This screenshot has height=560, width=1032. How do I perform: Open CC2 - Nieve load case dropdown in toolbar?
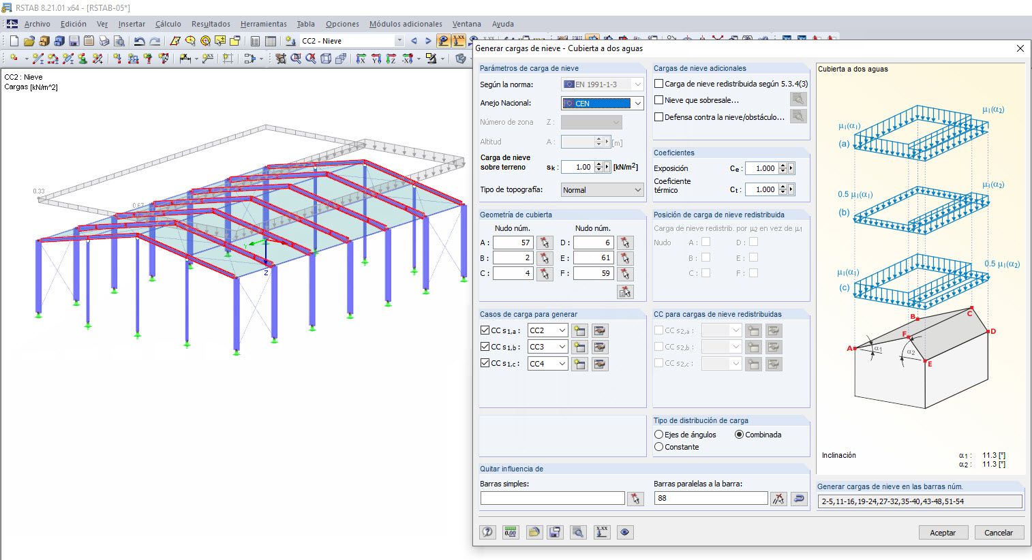click(399, 41)
